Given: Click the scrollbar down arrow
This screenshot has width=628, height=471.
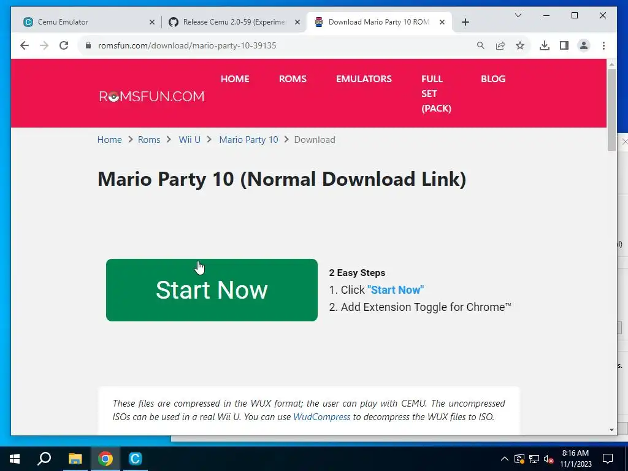Looking at the screenshot, I should [x=611, y=430].
